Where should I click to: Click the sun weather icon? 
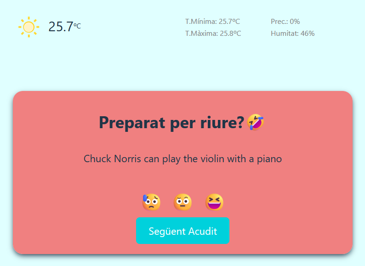[x=29, y=27]
